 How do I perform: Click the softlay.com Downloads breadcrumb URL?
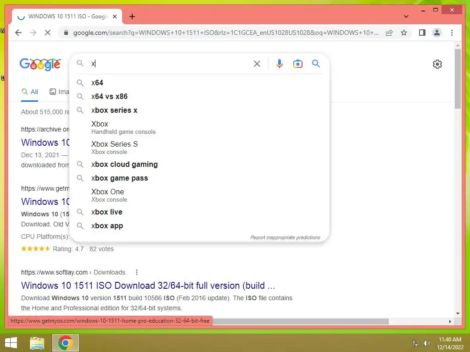[73, 272]
